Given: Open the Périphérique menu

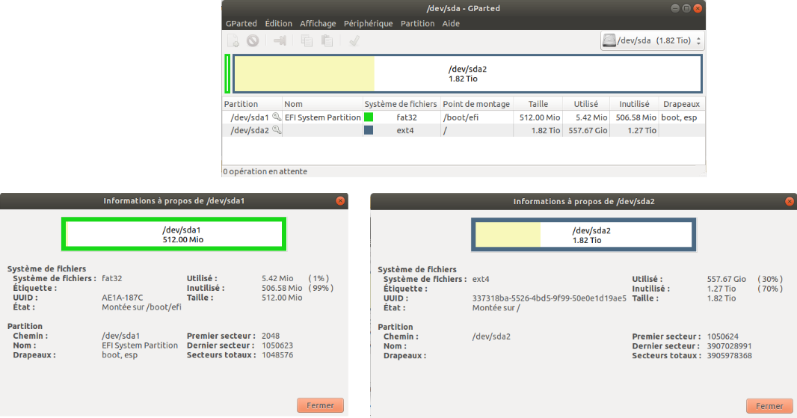Looking at the screenshot, I should click(368, 23).
